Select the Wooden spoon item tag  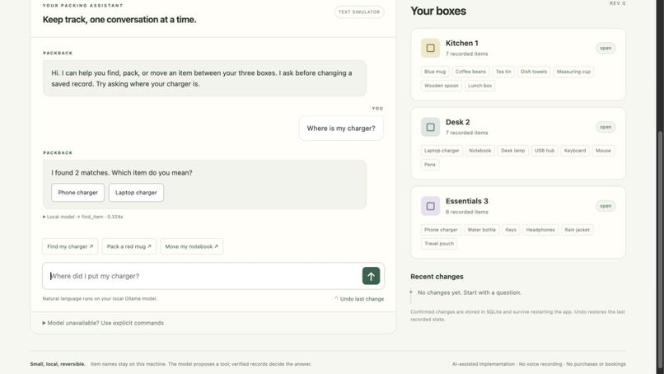click(x=442, y=86)
